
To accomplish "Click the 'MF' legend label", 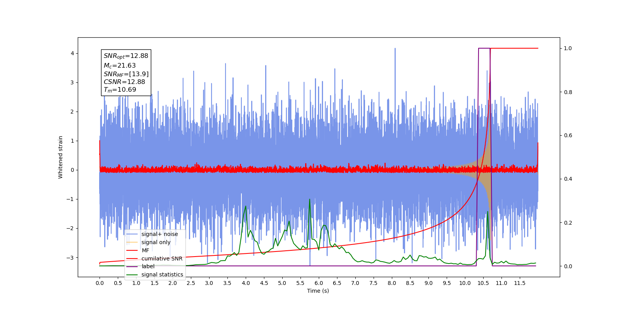I will tap(145, 250).
